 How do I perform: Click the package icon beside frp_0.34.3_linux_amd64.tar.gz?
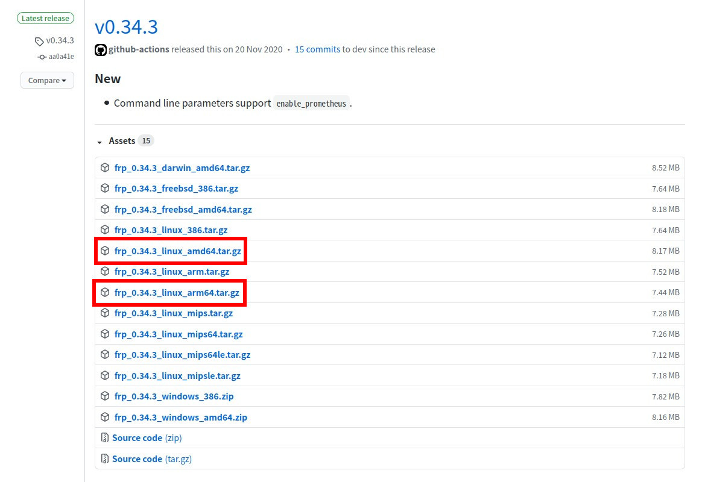pyautogui.click(x=105, y=251)
